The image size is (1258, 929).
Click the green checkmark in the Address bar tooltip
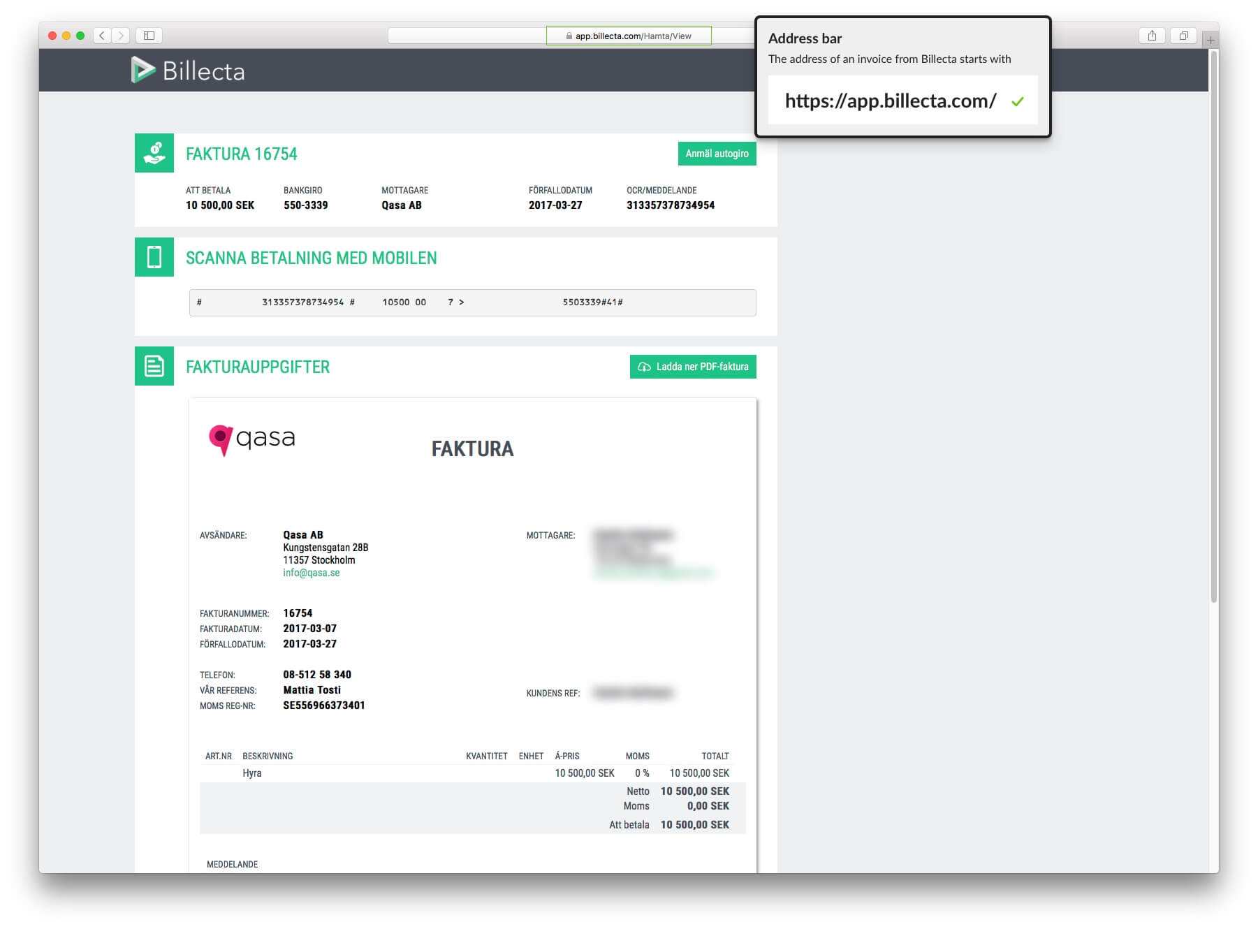1018,102
